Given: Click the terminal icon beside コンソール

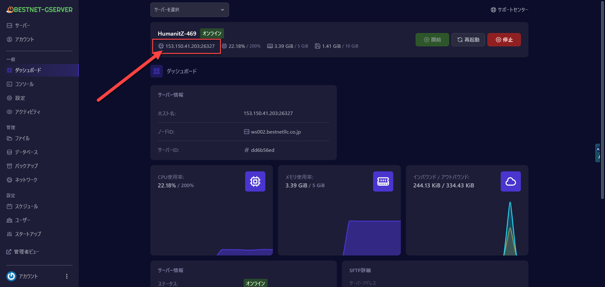Looking at the screenshot, I should (x=9, y=84).
